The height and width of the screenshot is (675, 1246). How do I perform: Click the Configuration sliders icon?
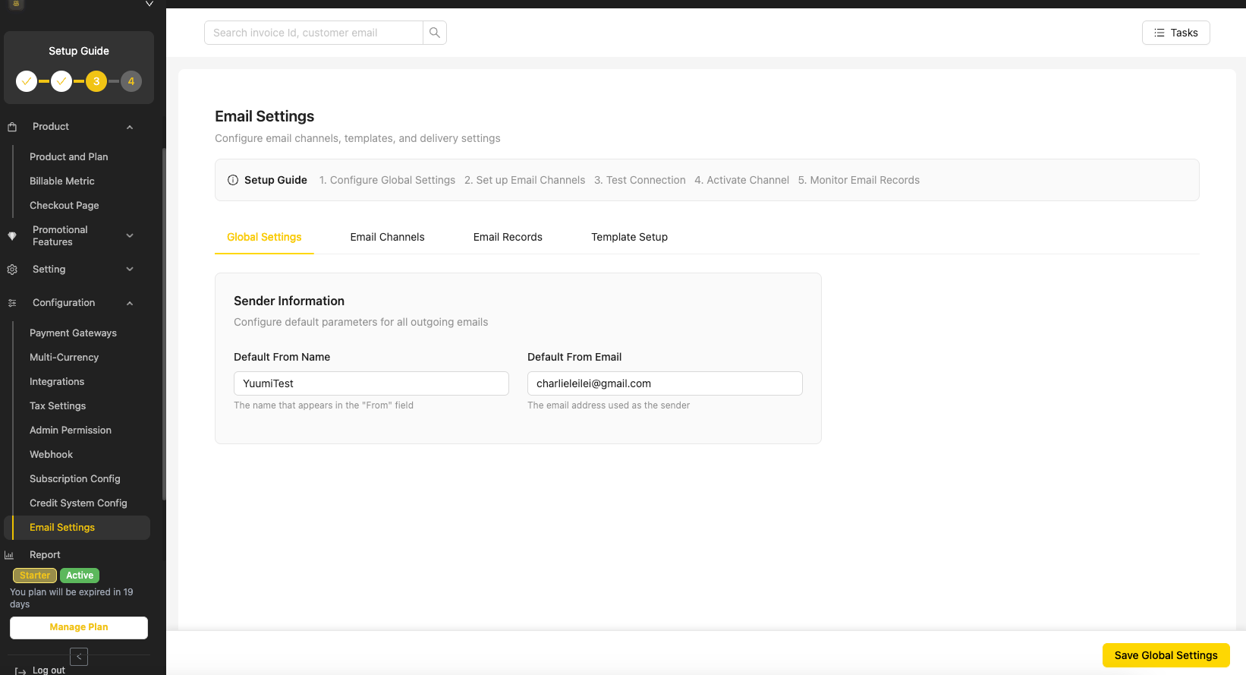click(12, 303)
